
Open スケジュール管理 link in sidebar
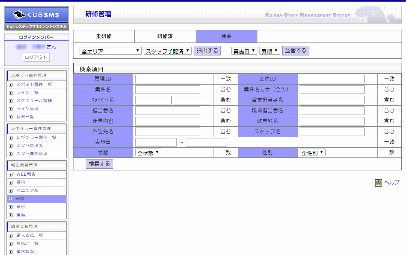(34, 101)
